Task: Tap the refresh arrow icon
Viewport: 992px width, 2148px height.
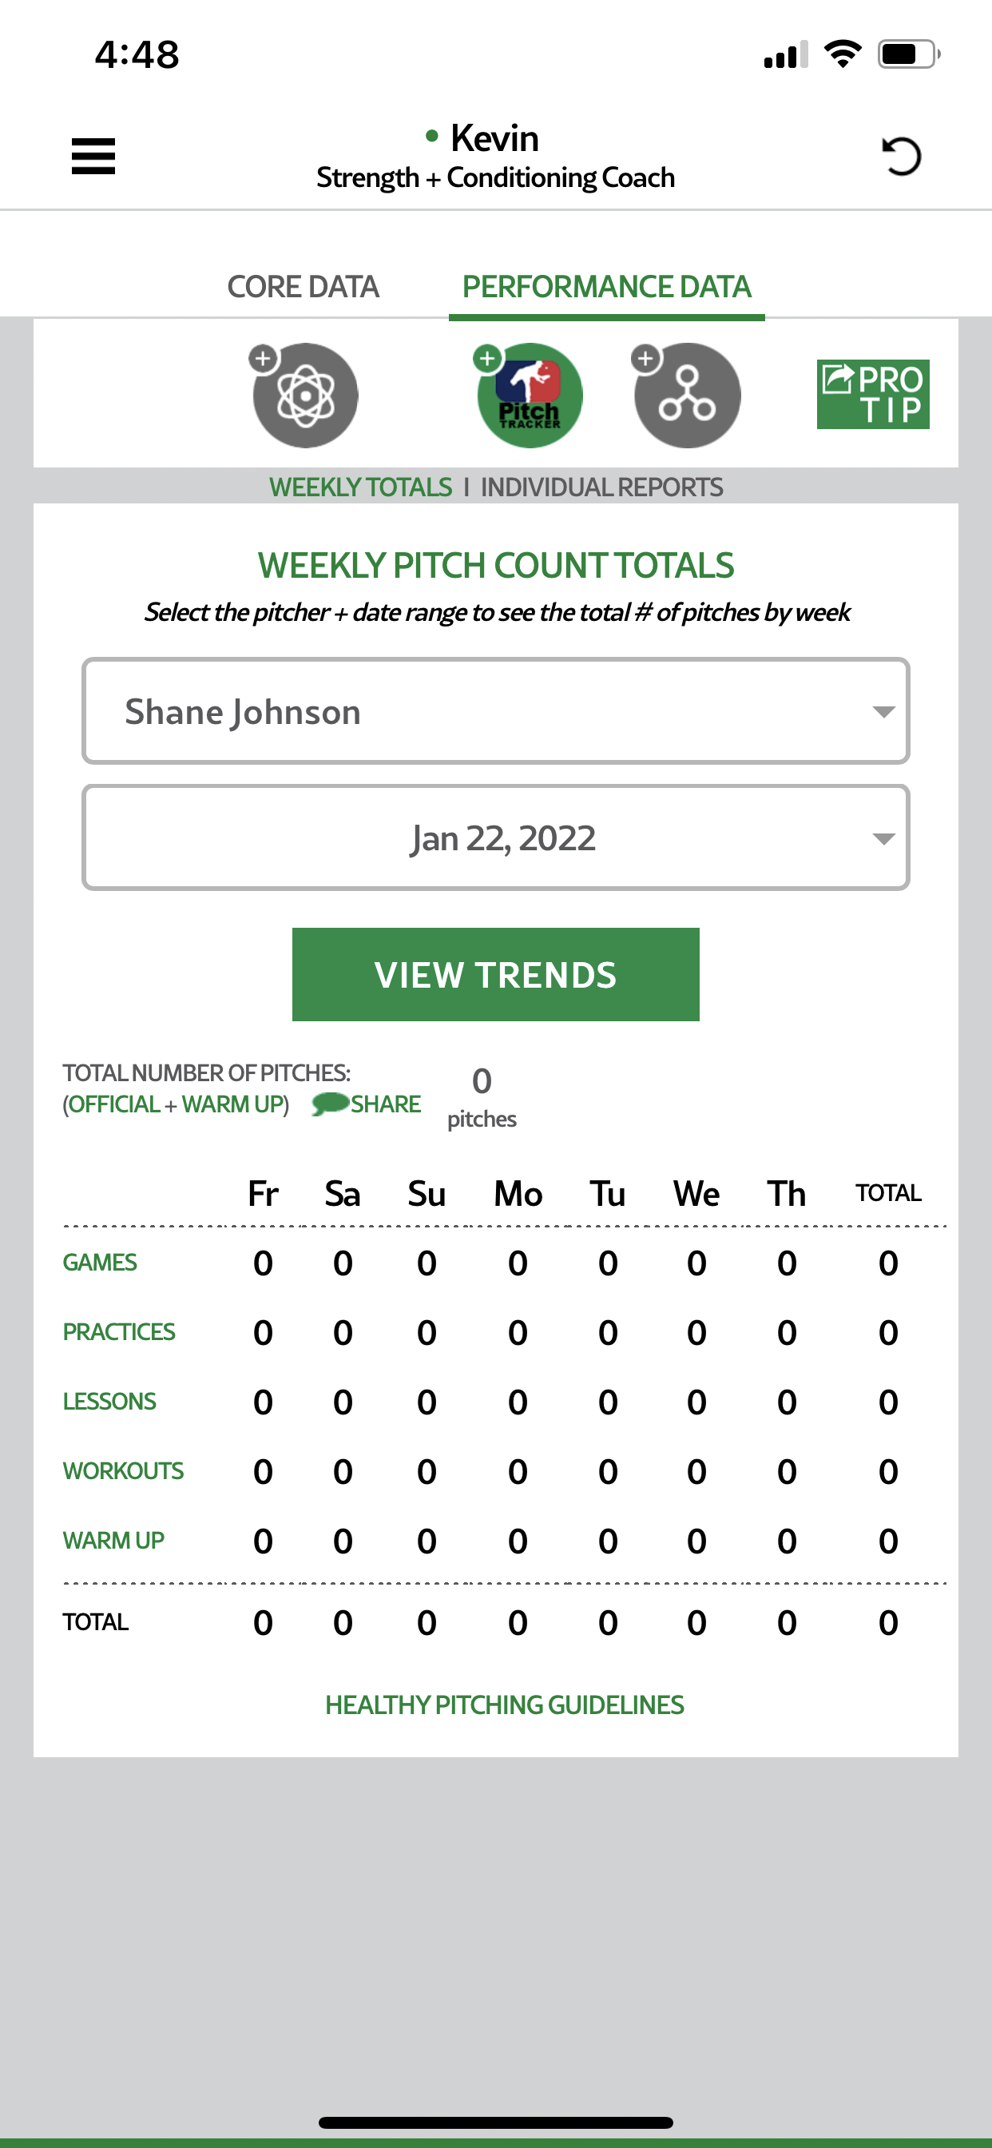Action: click(x=900, y=156)
